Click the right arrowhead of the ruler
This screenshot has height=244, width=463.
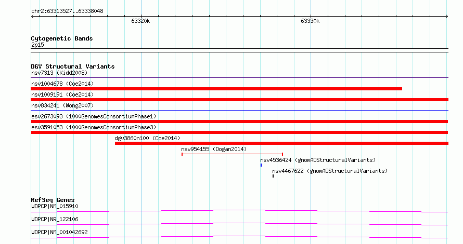(447, 17)
